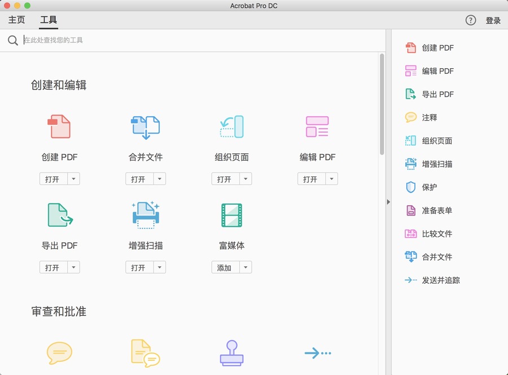Click the 创建 PDF icon in right sidebar
The height and width of the screenshot is (375, 508).
[411, 47]
